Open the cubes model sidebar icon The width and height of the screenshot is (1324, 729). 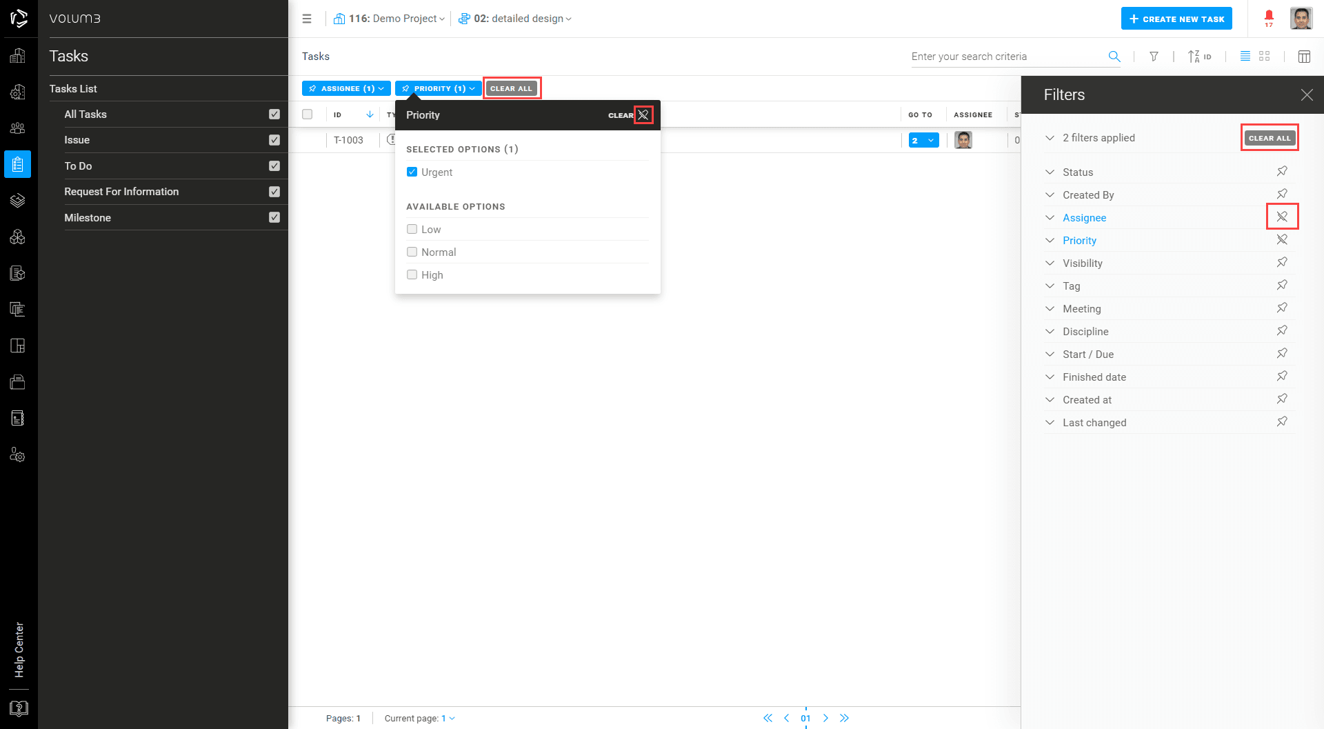click(x=18, y=237)
